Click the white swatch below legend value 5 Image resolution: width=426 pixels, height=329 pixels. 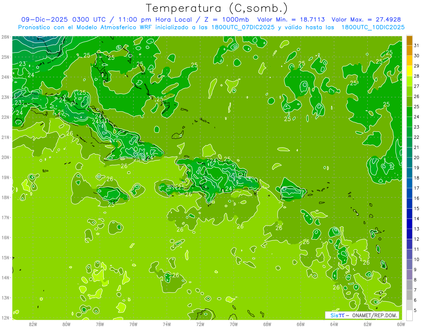point(409,315)
